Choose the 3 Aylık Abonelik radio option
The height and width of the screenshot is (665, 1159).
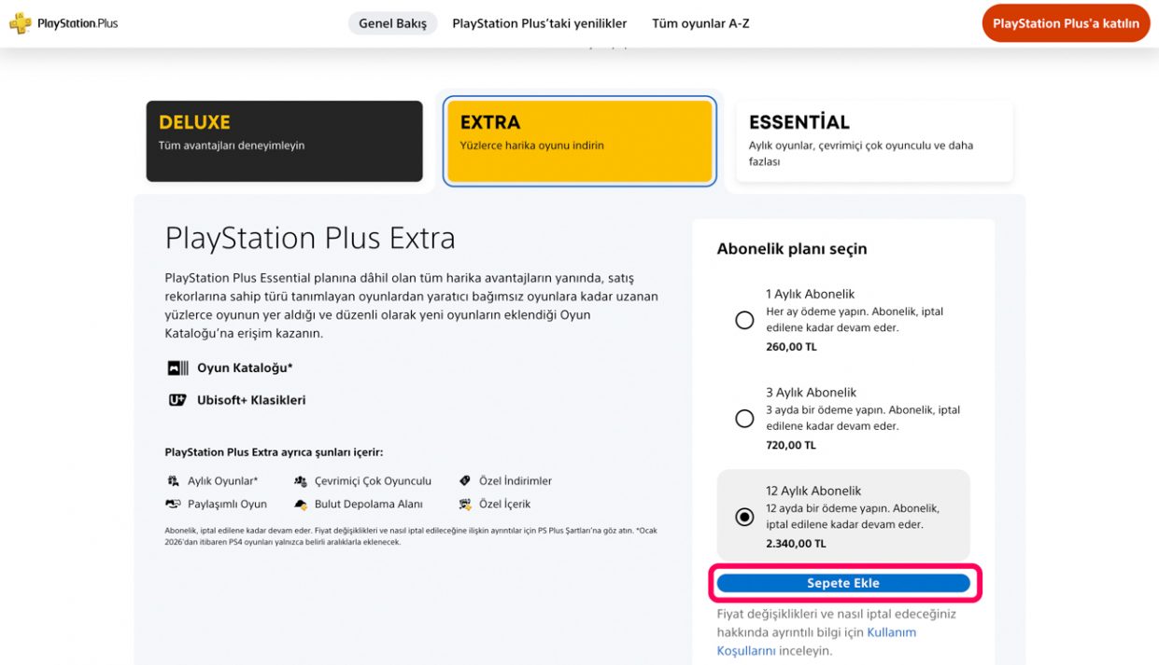(x=744, y=419)
